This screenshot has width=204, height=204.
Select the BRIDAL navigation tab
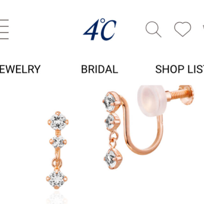coord(99,69)
